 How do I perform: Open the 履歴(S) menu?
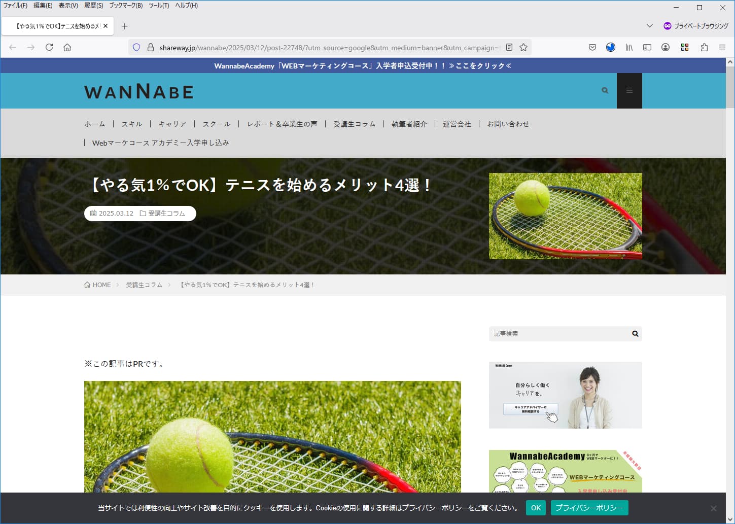pos(94,6)
